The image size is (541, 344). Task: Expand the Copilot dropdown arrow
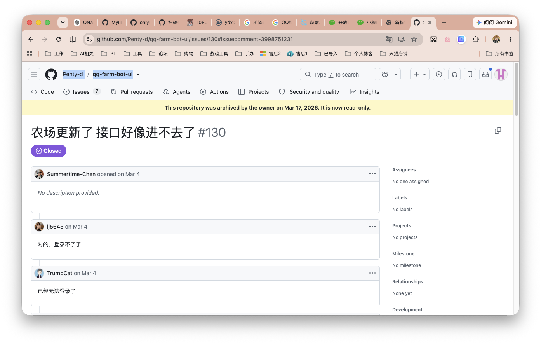coord(396,74)
